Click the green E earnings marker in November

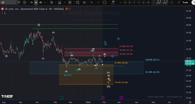pos(62,98)
